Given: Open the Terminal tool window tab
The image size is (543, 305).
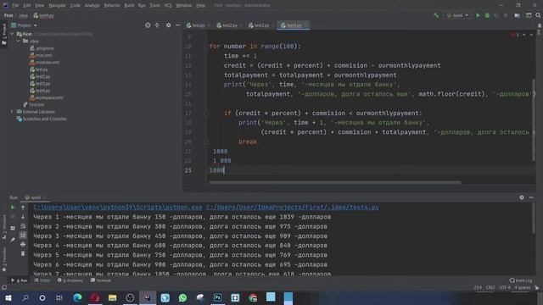Looking at the screenshot, I should pyautogui.click(x=100, y=280).
